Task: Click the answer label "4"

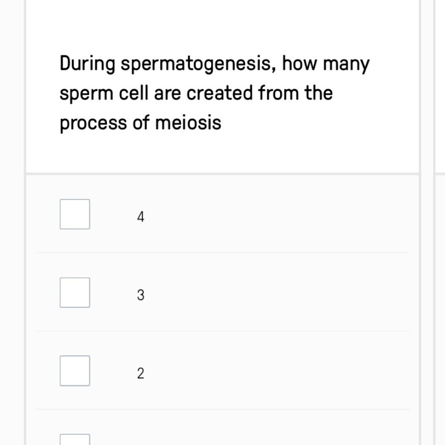Action: [x=141, y=217]
